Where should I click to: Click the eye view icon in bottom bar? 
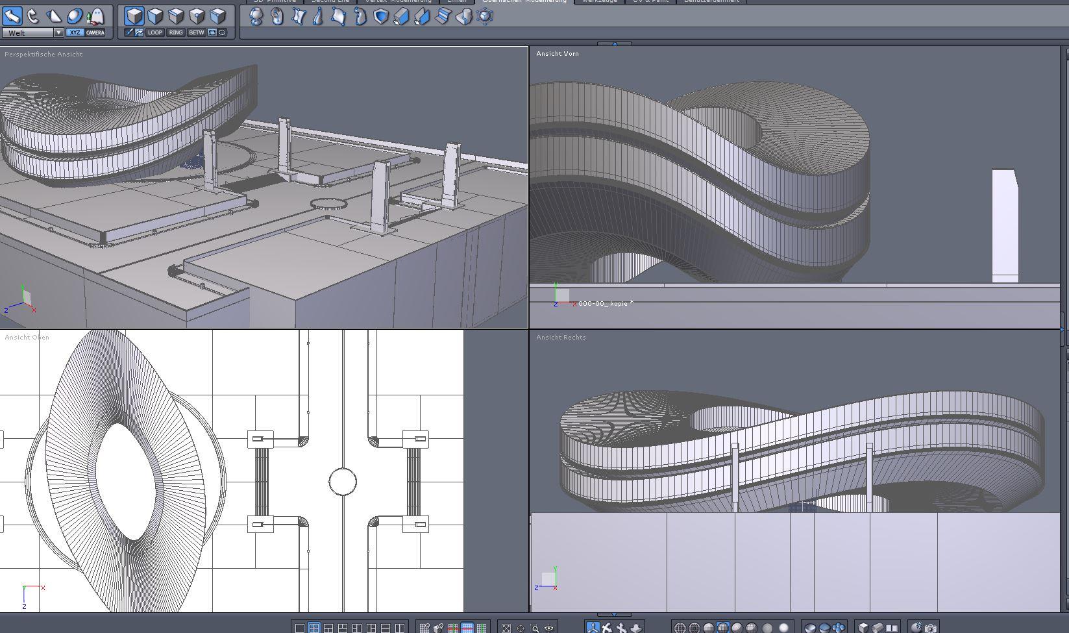click(549, 628)
